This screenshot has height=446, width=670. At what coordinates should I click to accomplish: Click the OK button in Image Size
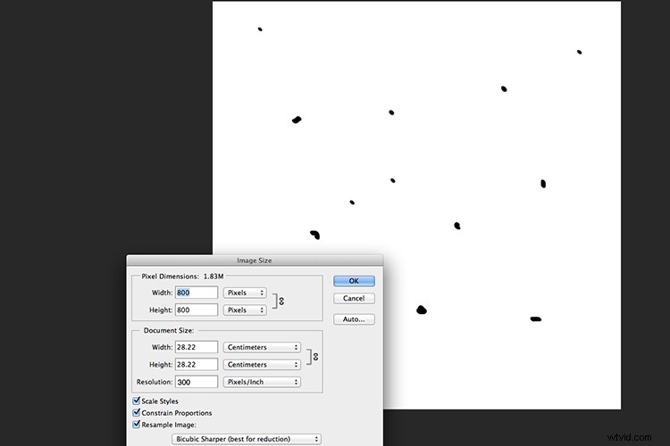click(x=354, y=281)
